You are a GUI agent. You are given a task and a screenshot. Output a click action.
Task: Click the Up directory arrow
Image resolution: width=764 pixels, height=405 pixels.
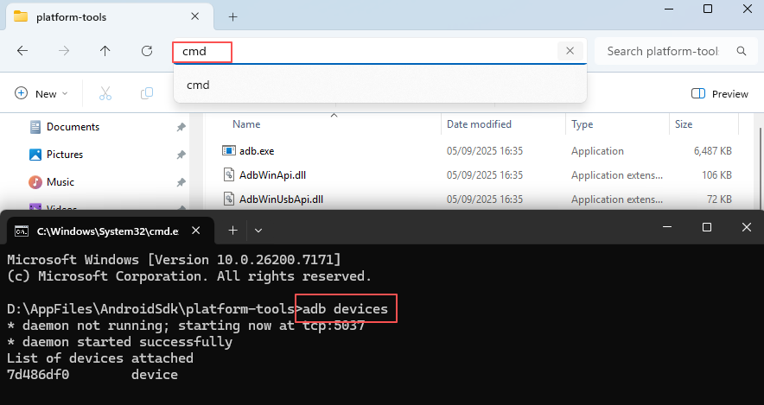click(x=105, y=51)
